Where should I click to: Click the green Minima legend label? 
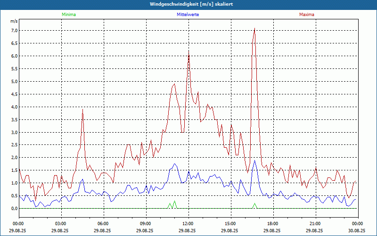coord(68,15)
